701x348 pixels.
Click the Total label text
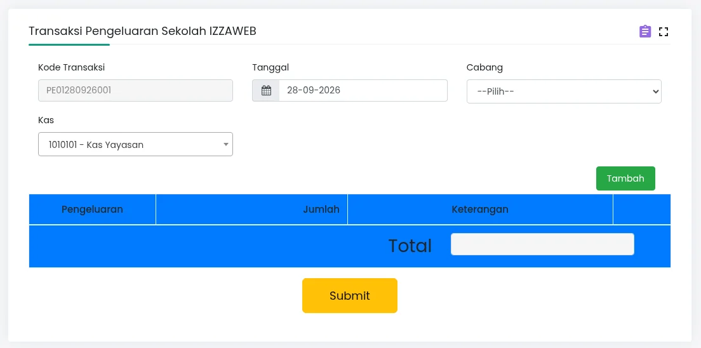click(x=410, y=246)
